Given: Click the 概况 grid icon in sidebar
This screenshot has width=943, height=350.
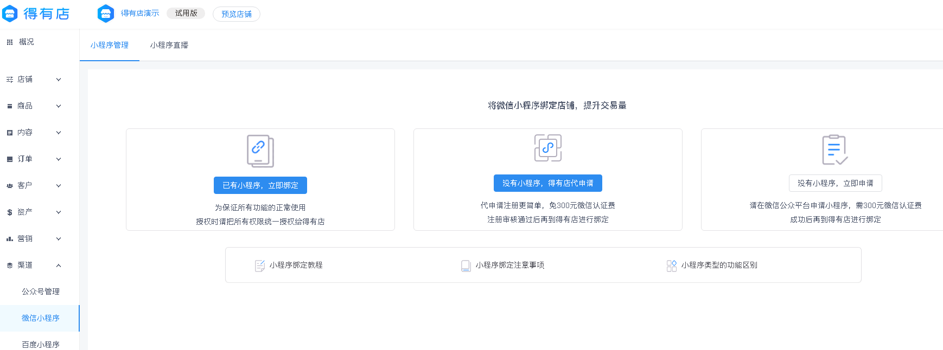Looking at the screenshot, I should [x=10, y=42].
